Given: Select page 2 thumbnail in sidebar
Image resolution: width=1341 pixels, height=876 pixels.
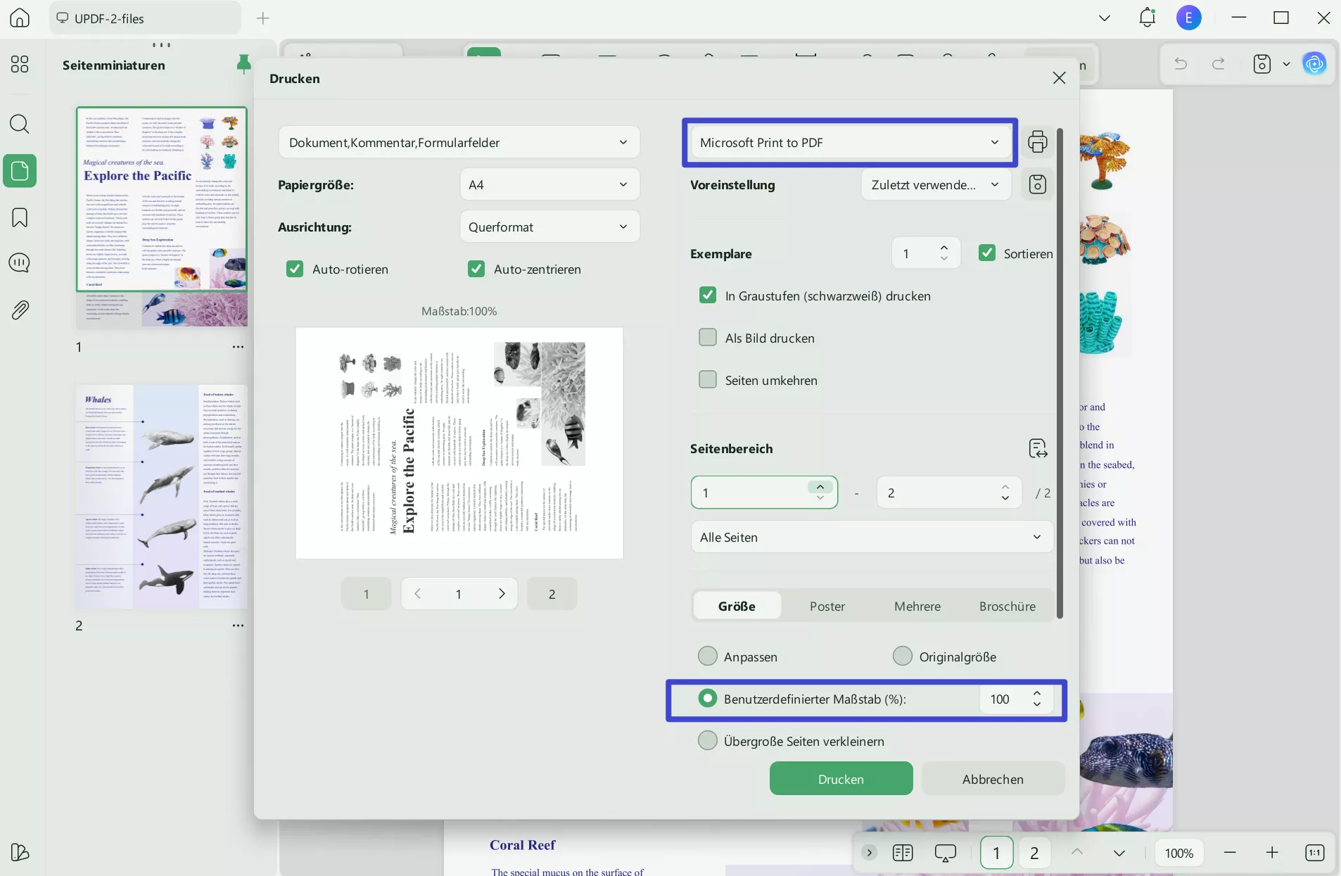Looking at the screenshot, I should [x=161, y=497].
